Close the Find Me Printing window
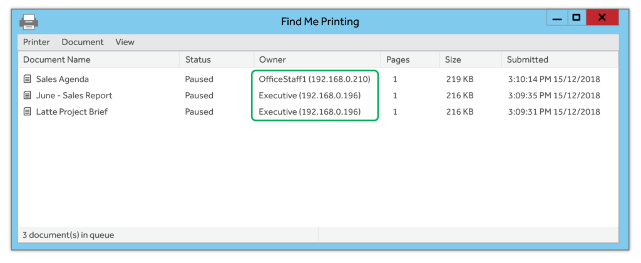Viewport: 641px width, 263px height. click(602, 18)
